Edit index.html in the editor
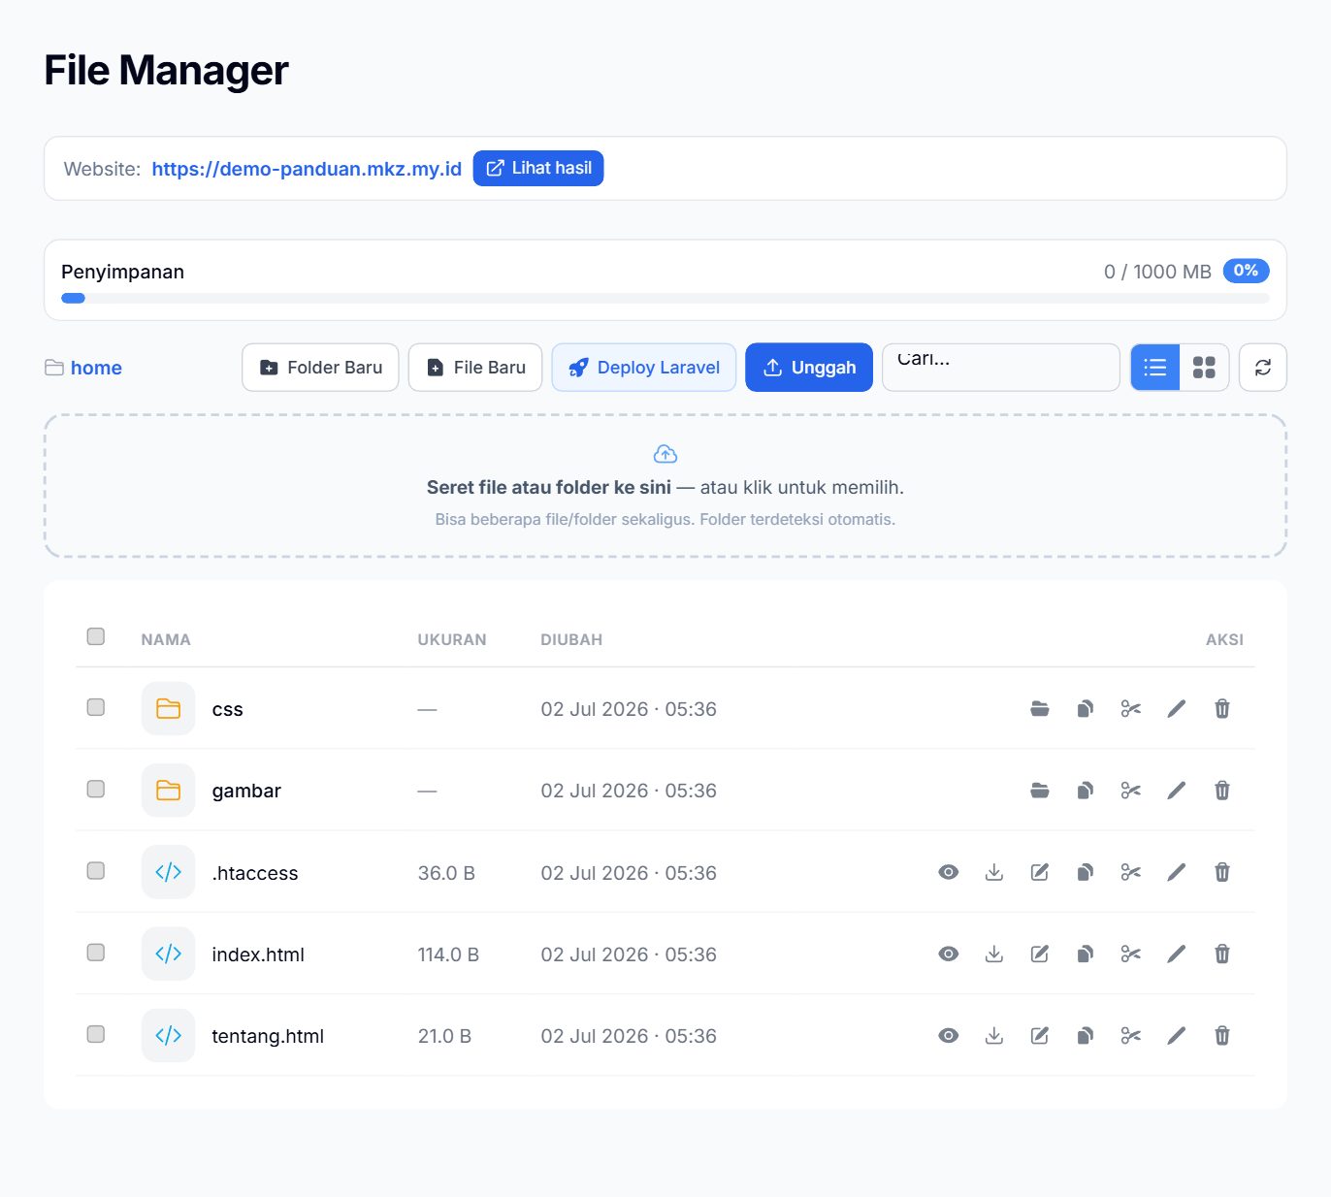 coord(1040,954)
